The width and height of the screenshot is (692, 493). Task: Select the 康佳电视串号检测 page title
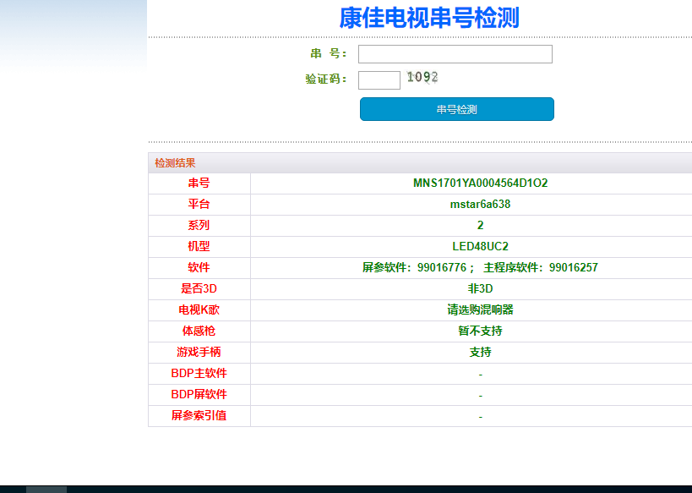pyautogui.click(x=429, y=18)
